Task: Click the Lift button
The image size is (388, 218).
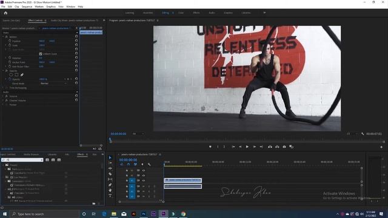Action: click(270, 147)
